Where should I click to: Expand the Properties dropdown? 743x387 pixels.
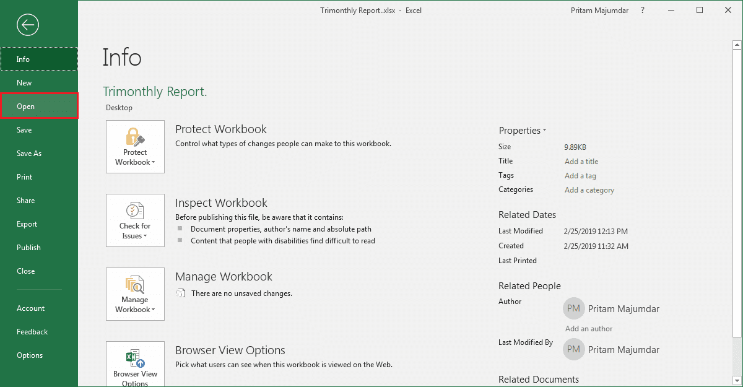[523, 131]
